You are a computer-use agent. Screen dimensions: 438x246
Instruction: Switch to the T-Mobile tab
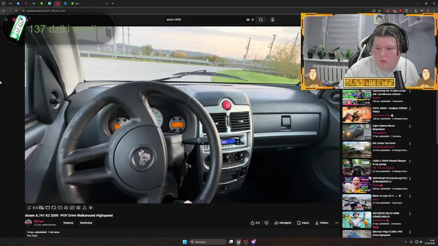point(26,3)
